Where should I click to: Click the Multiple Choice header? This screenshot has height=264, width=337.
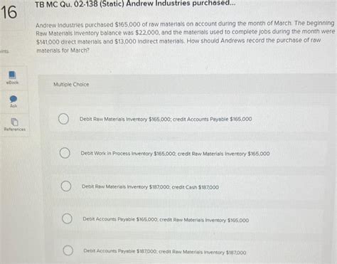(71, 85)
